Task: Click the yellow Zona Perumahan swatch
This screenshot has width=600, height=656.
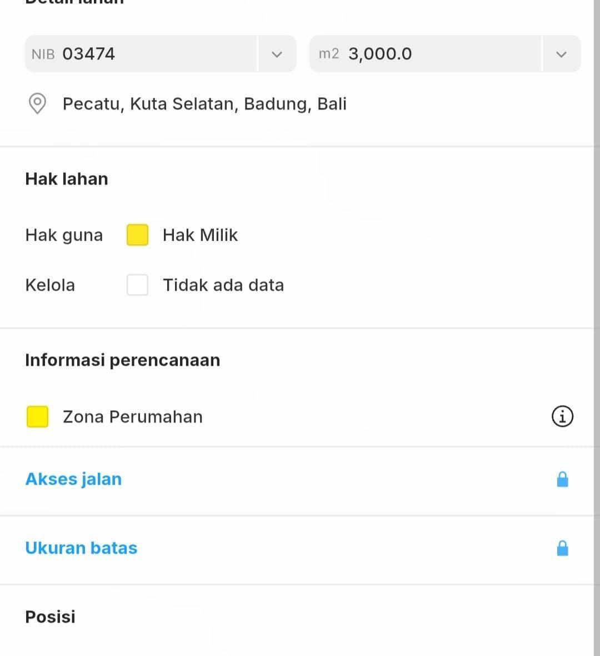Action: point(37,416)
